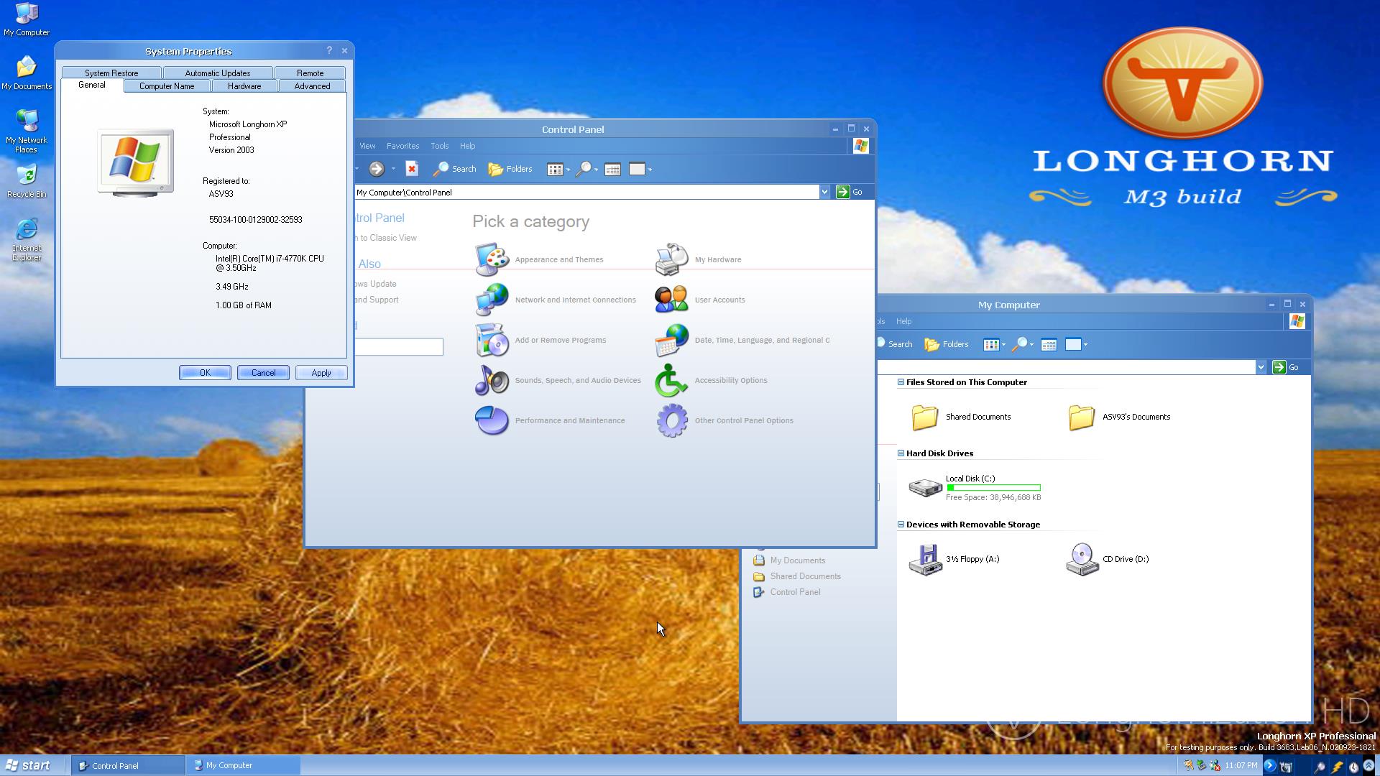
Task: Click Control Panel link in sidebar
Action: tap(795, 592)
